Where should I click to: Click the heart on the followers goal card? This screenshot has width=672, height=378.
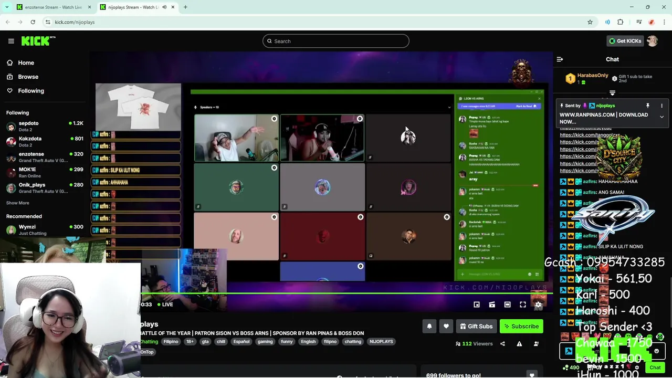tap(532, 375)
